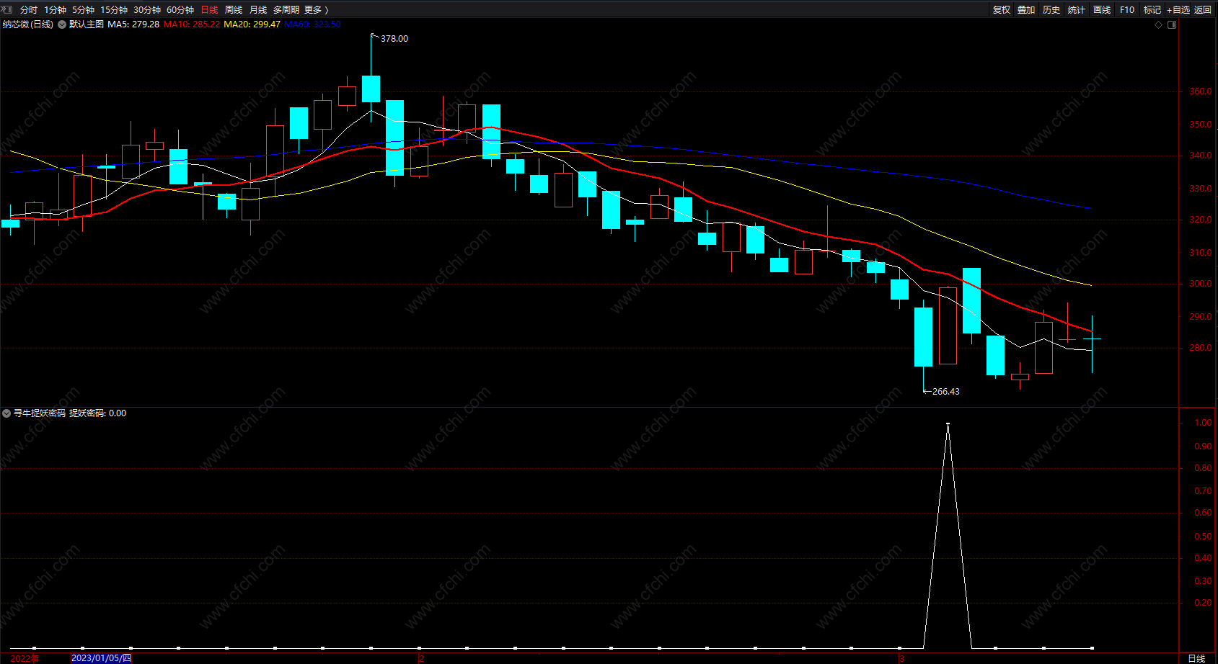Viewport: 1218px width, 664px height.
Task: Click the 360.0 price axis label
Action: pos(1201,91)
